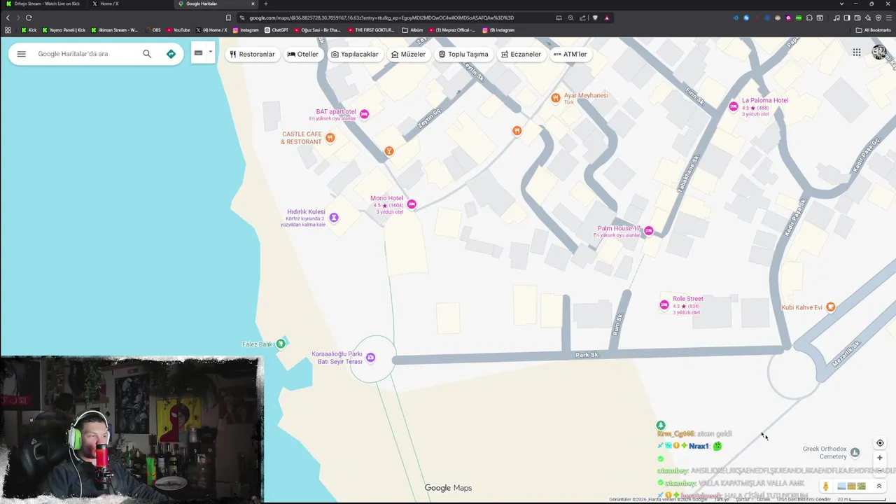Image resolution: width=896 pixels, height=504 pixels.
Task: Open the Albüm bookmark folder
Action: pyautogui.click(x=413, y=30)
